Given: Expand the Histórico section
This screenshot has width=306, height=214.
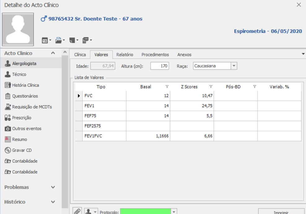Looking at the screenshot, I should tap(53, 202).
